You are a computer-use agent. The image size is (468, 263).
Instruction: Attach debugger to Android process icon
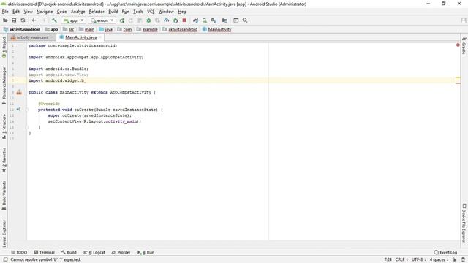coord(175,20)
